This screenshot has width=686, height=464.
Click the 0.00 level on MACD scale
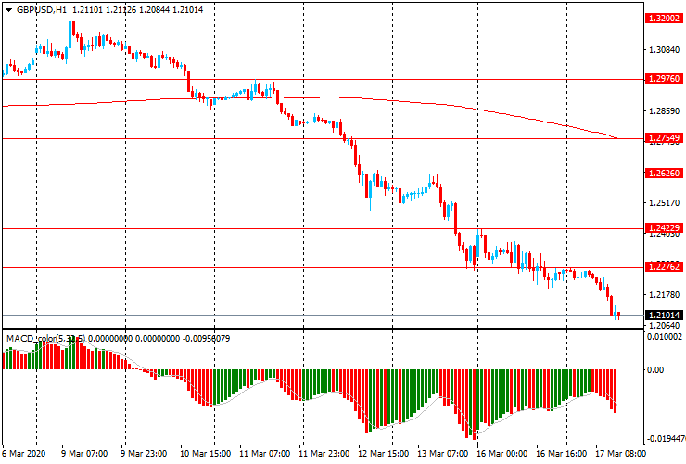pos(656,369)
